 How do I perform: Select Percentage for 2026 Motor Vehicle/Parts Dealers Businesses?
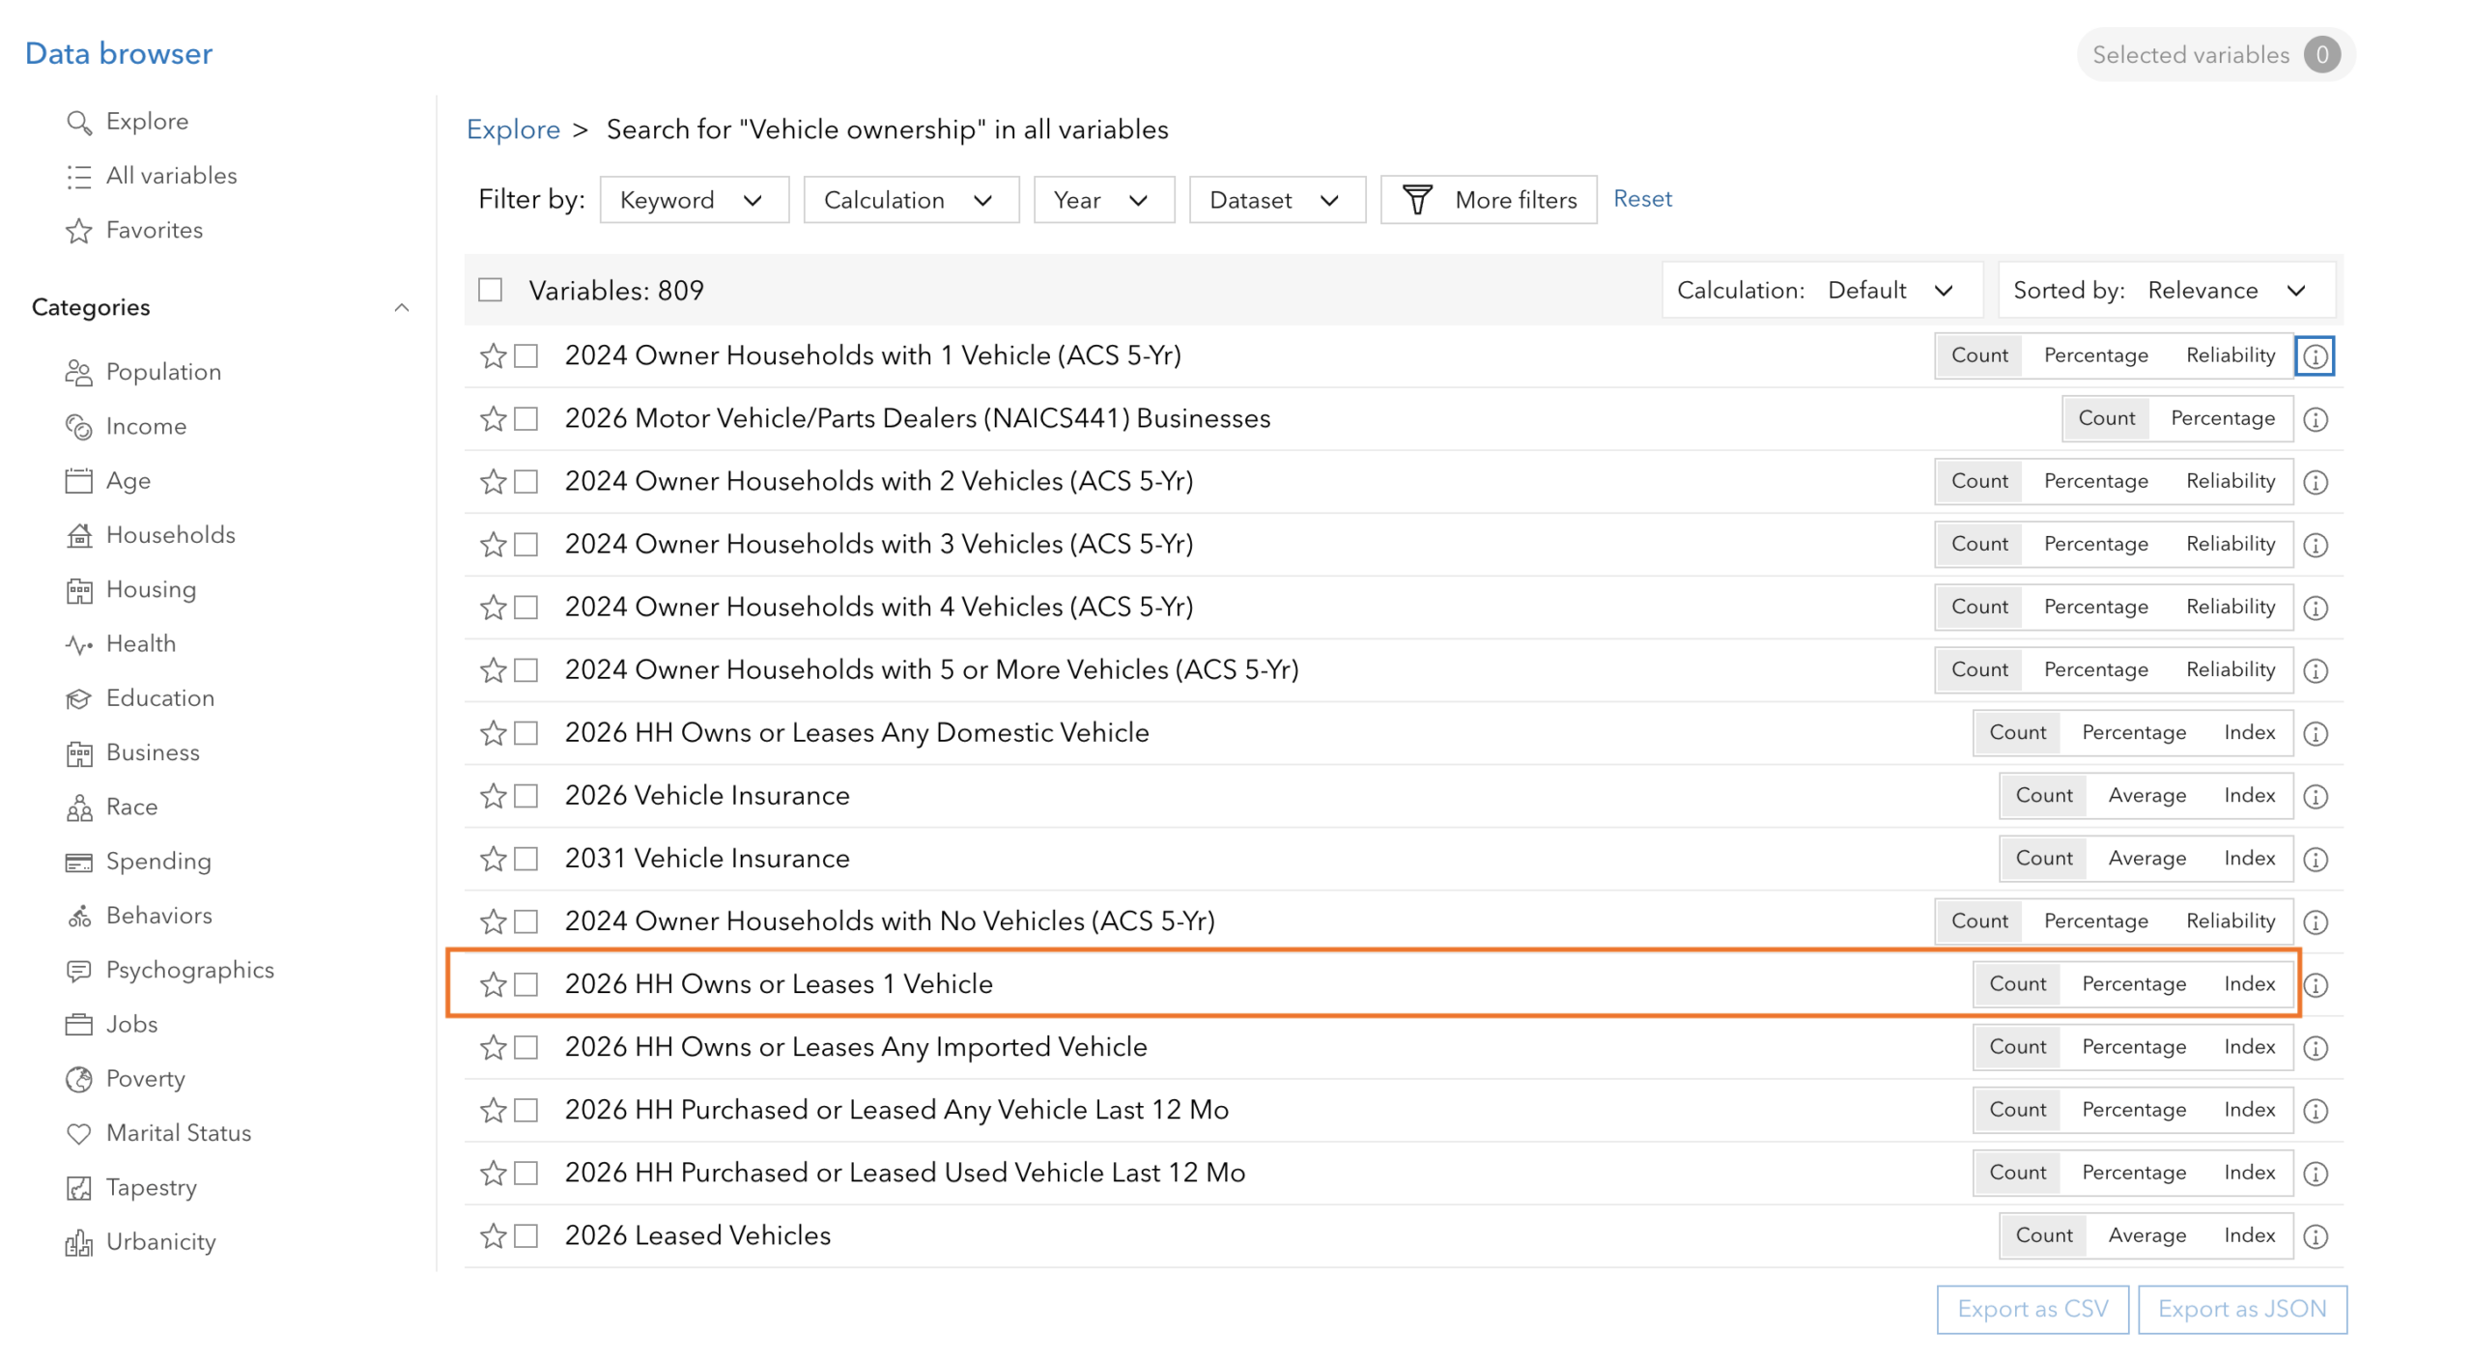click(x=2222, y=418)
